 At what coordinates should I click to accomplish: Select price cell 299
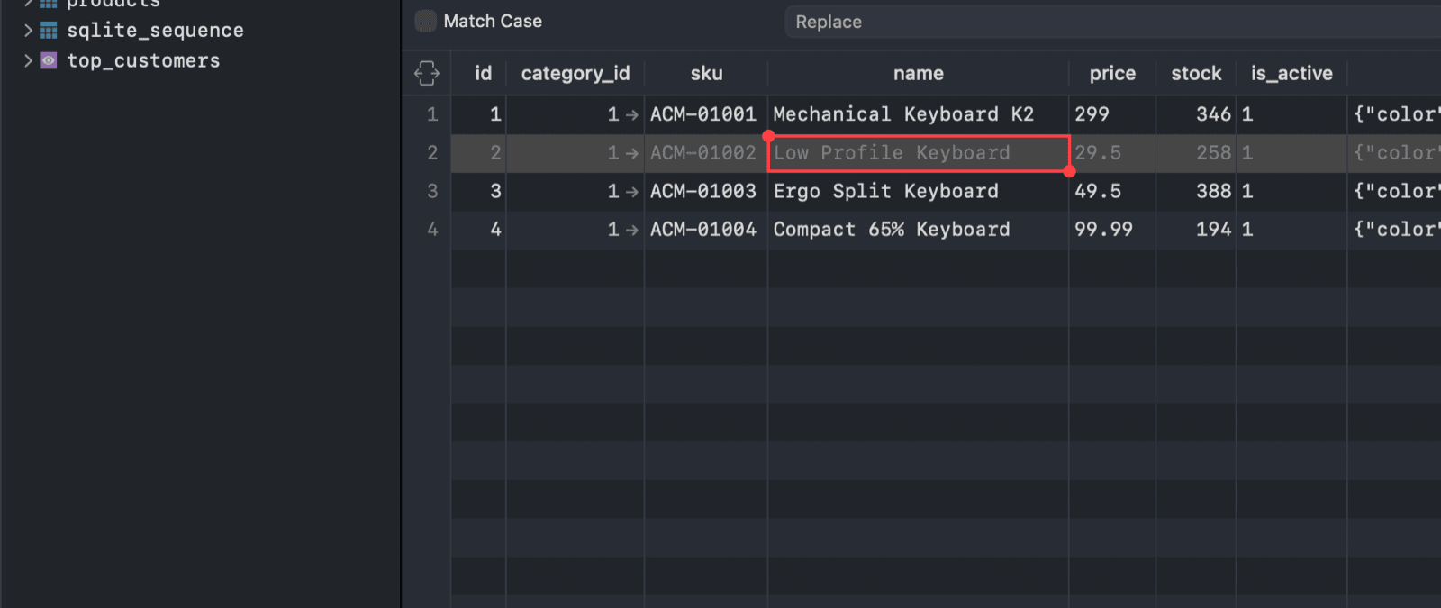(x=1112, y=114)
